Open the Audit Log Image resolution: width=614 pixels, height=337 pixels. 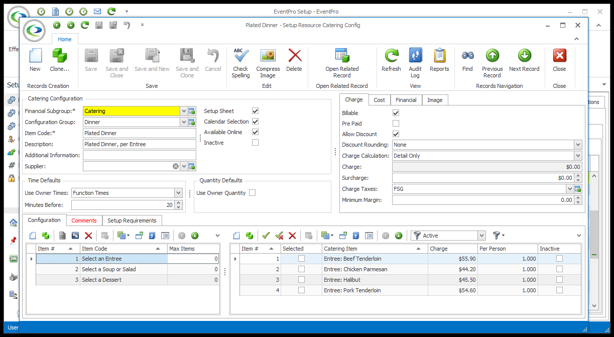[415, 55]
